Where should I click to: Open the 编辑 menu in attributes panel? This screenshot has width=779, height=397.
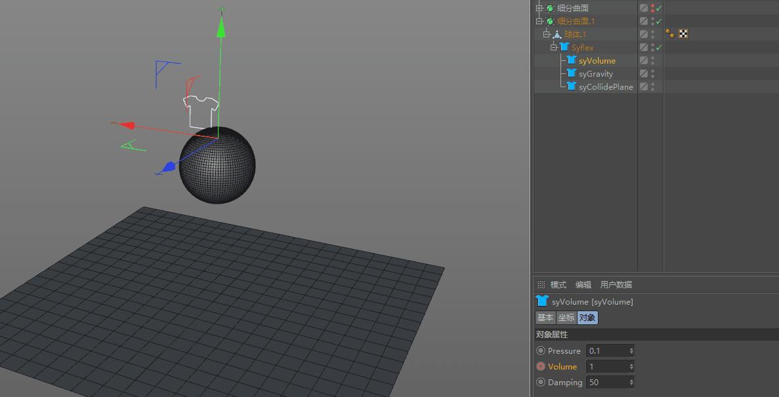coord(581,284)
